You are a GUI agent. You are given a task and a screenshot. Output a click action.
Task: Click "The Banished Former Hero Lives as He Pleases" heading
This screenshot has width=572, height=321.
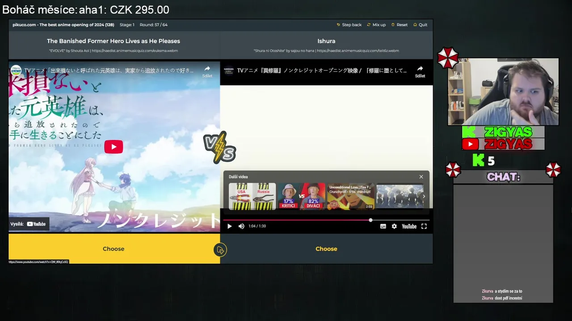click(x=114, y=41)
